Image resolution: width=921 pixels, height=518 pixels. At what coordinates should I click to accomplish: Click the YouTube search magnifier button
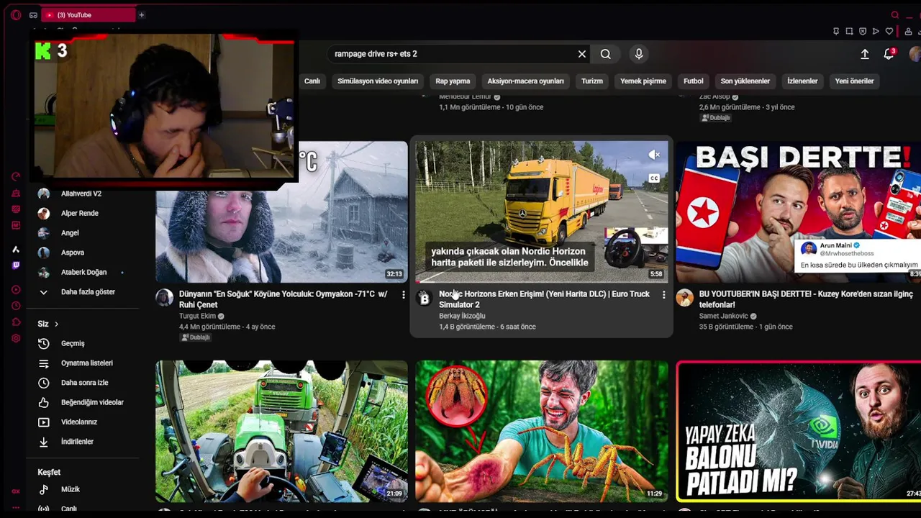[606, 54]
